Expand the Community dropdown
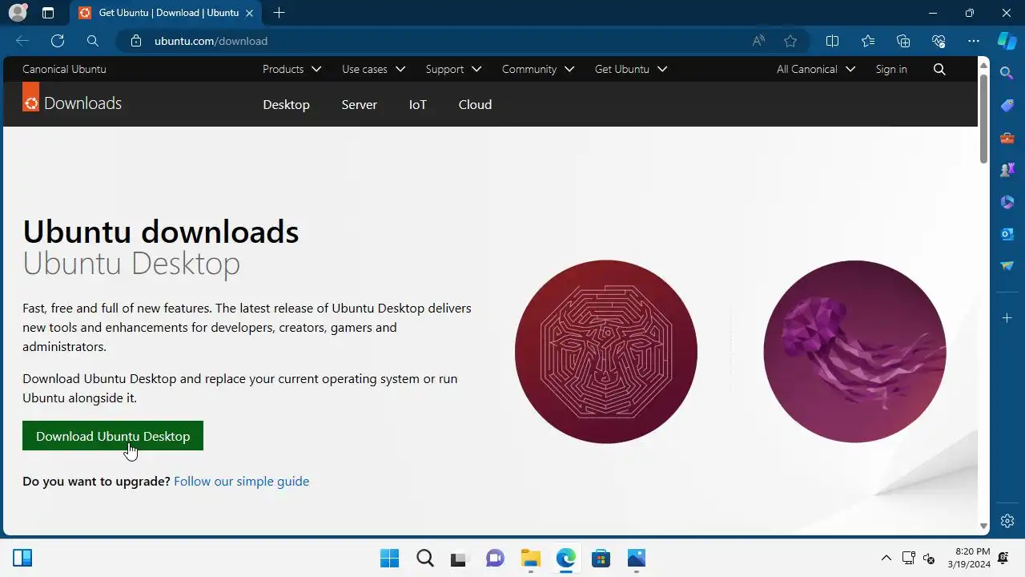This screenshot has width=1025, height=577. coord(538,69)
